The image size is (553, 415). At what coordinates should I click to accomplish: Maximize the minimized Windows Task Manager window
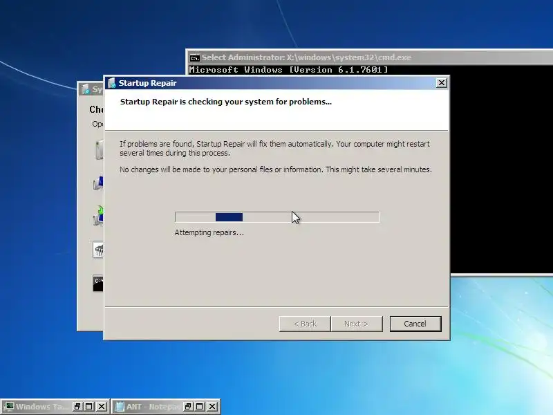click(x=89, y=407)
